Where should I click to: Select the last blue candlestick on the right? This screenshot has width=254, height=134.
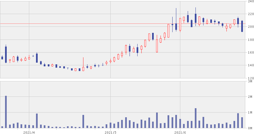(242, 26)
